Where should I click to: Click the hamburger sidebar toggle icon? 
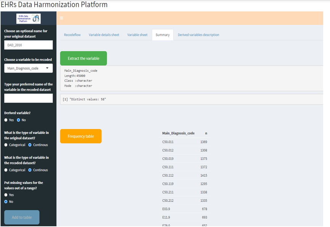(62, 18)
